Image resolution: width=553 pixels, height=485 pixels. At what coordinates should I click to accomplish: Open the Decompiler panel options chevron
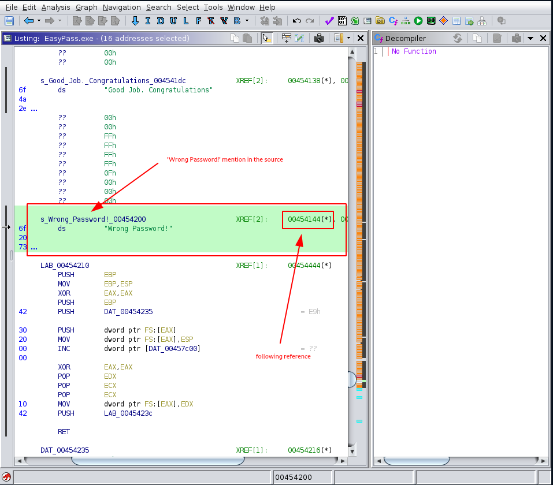[x=529, y=38]
